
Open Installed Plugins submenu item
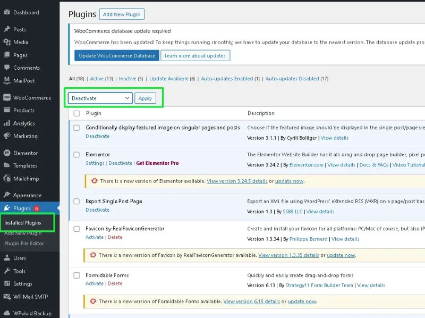tap(23, 223)
